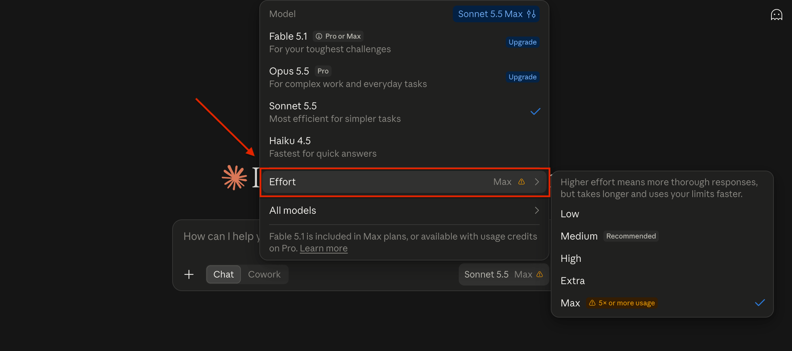The height and width of the screenshot is (351, 792).
Task: Choose the Sonnet 5.5 model
Action: point(404,112)
